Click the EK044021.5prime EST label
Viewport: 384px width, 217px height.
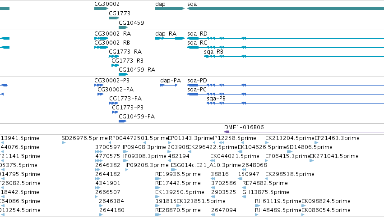(235, 156)
